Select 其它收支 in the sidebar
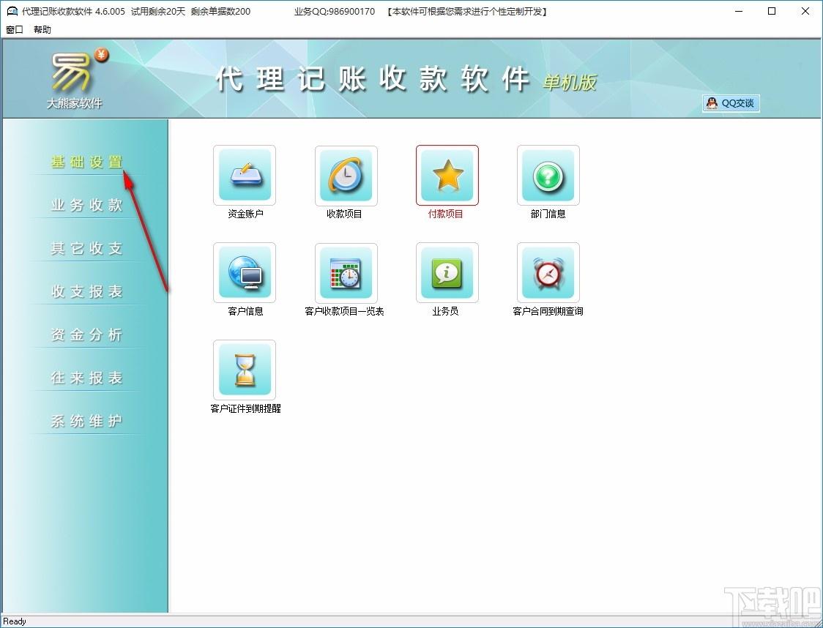The height and width of the screenshot is (628, 823). click(x=87, y=248)
